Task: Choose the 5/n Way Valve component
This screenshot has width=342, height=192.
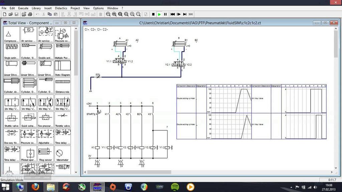Action: coord(62,103)
